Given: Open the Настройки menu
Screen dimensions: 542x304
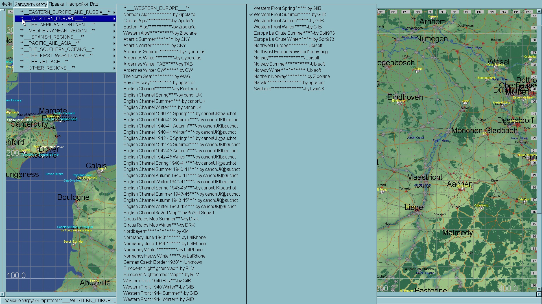Looking at the screenshot, I should (77, 4).
